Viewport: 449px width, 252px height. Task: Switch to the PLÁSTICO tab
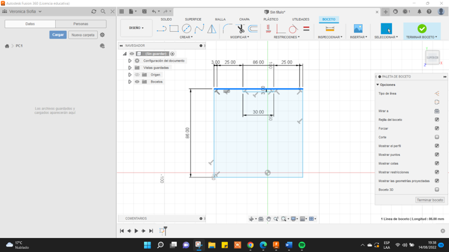pos(271,19)
